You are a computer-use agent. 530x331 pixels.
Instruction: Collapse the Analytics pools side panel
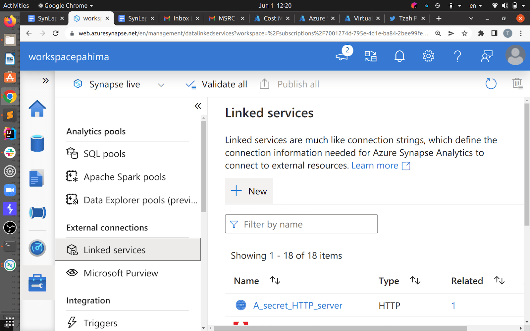point(198,106)
